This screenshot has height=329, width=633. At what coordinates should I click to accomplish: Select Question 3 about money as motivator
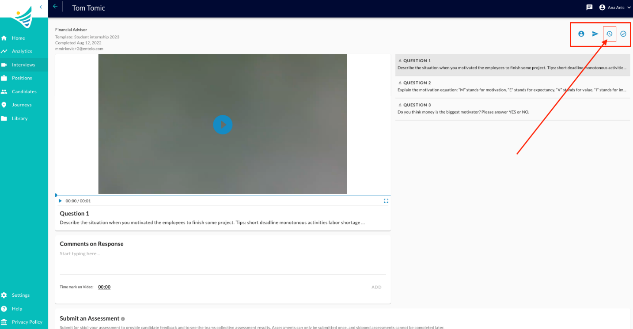[513, 109]
